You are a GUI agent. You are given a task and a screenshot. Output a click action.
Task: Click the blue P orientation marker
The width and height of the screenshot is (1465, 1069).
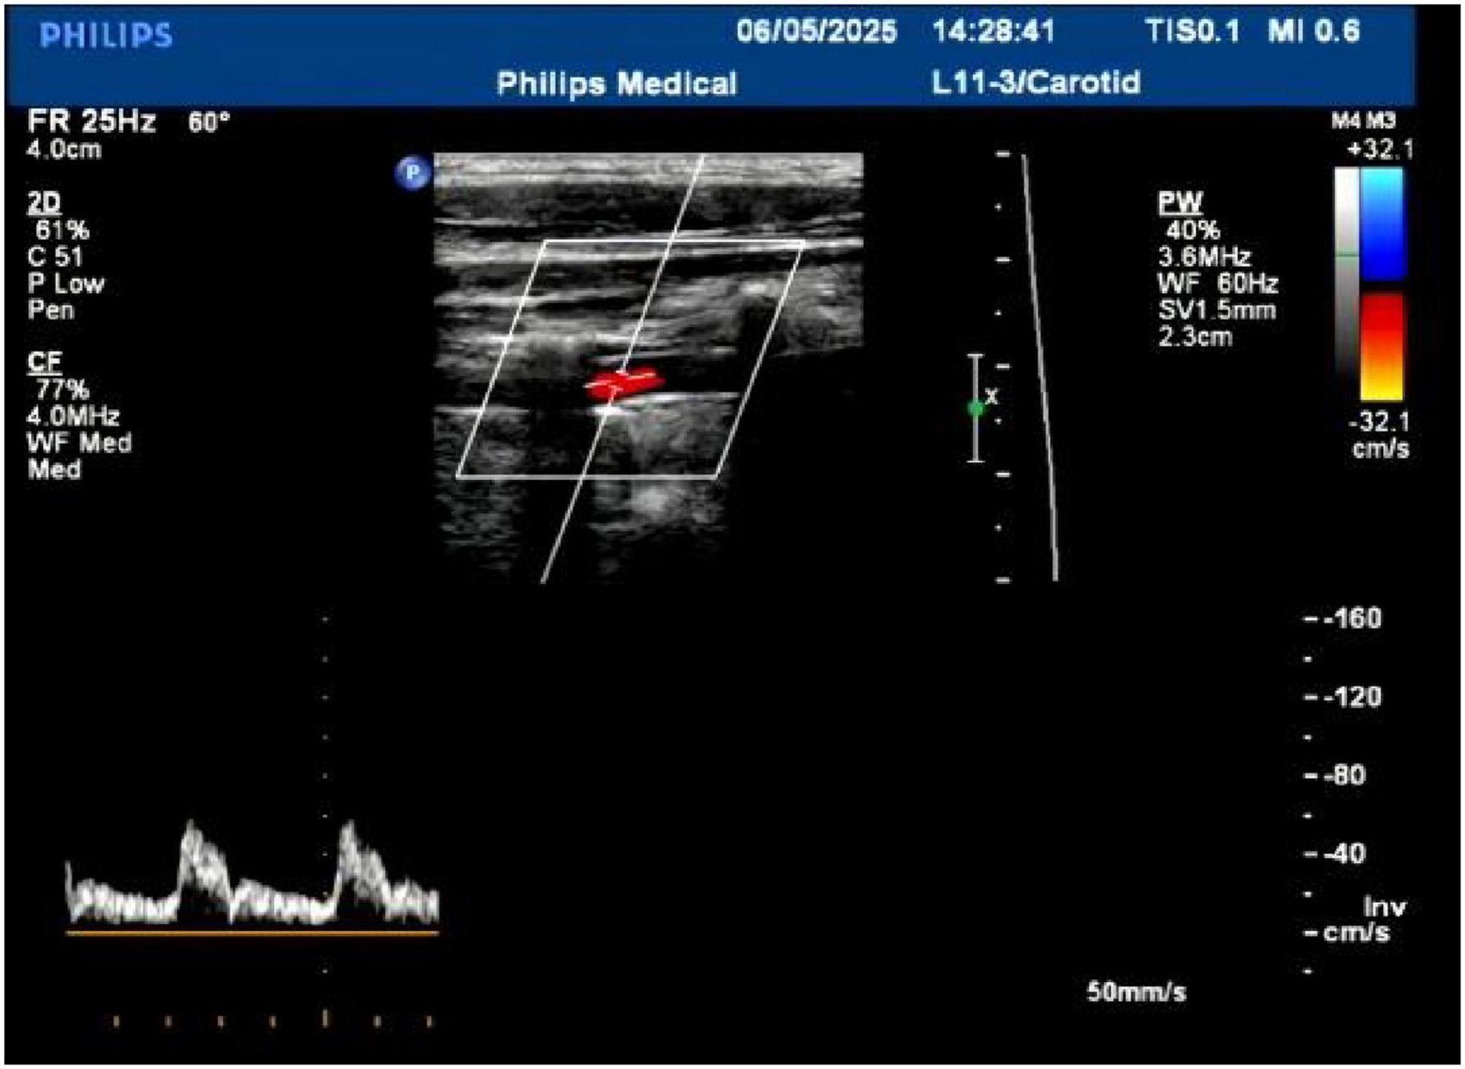point(412,173)
